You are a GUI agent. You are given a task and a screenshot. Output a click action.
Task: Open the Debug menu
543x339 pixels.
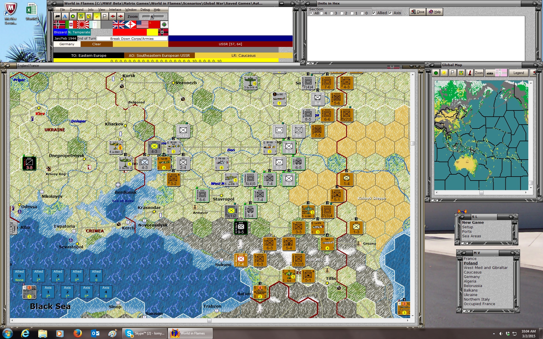click(x=145, y=10)
